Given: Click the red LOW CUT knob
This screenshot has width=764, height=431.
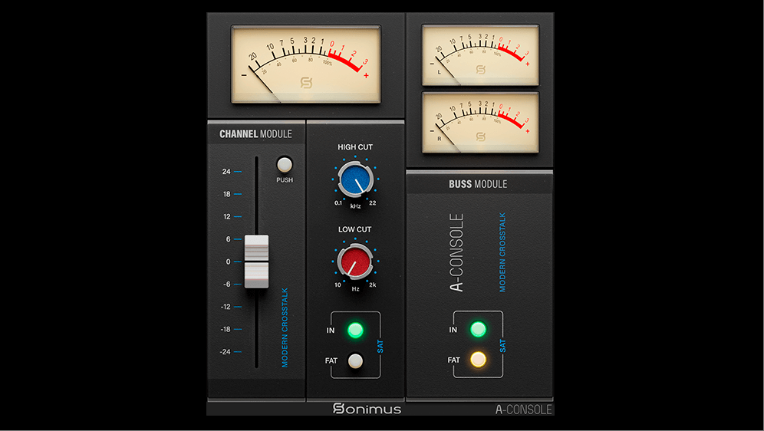Looking at the screenshot, I should pos(354,262).
